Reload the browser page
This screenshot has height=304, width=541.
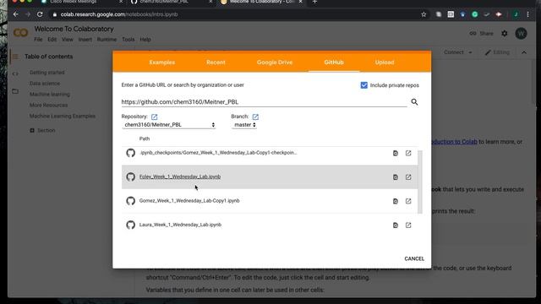(x=40, y=14)
